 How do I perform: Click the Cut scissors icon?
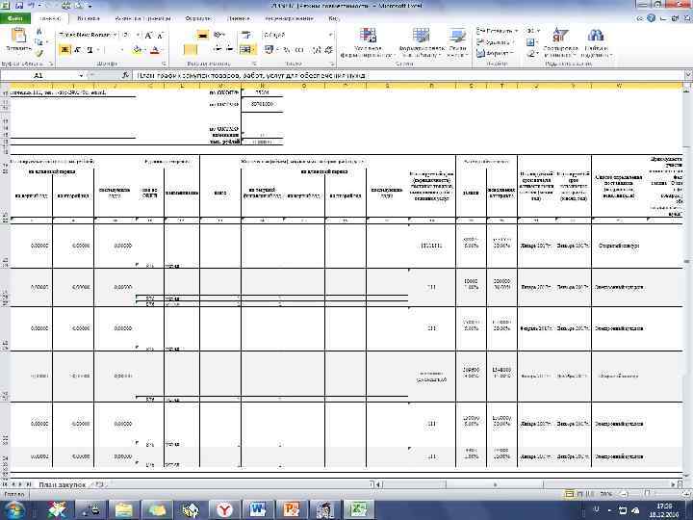pyautogui.click(x=38, y=32)
